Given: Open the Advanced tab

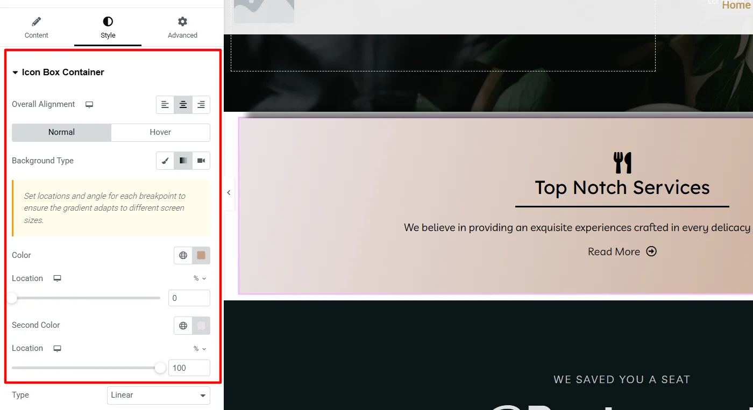Looking at the screenshot, I should tap(182, 27).
